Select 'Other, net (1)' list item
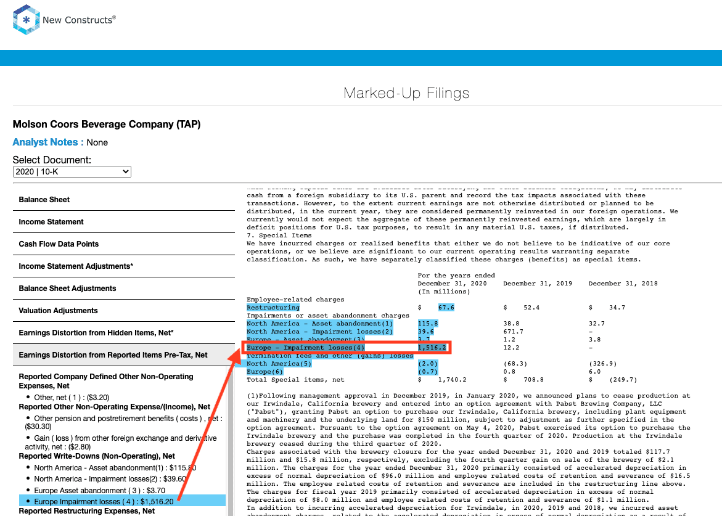Screen dimensions: 722x516 pos(72,397)
